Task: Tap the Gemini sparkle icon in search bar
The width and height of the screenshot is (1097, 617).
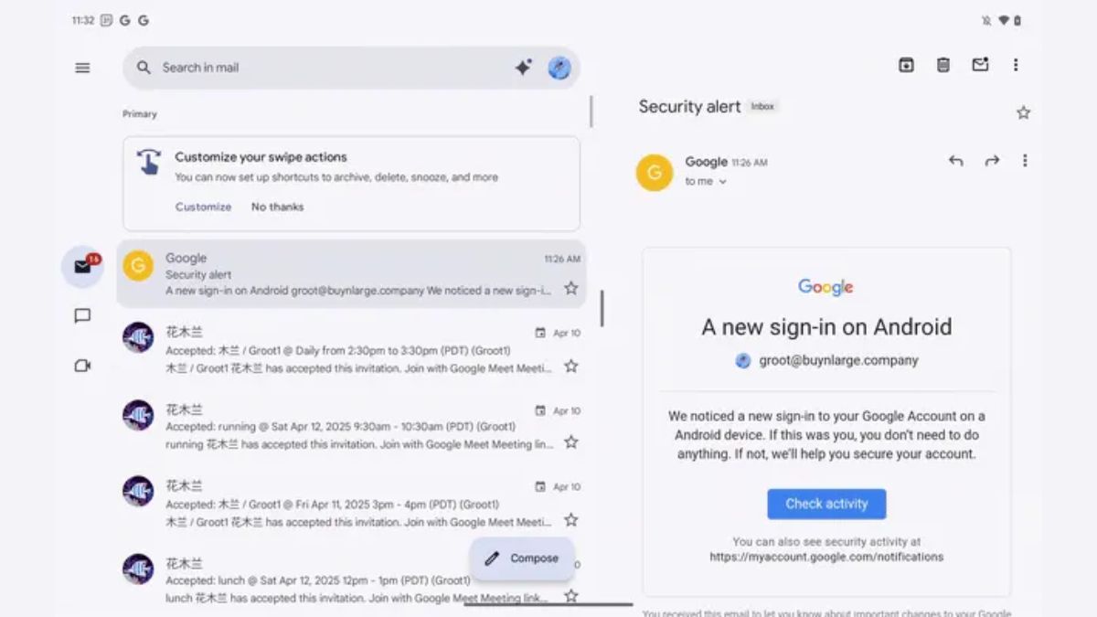Action: pyautogui.click(x=523, y=68)
